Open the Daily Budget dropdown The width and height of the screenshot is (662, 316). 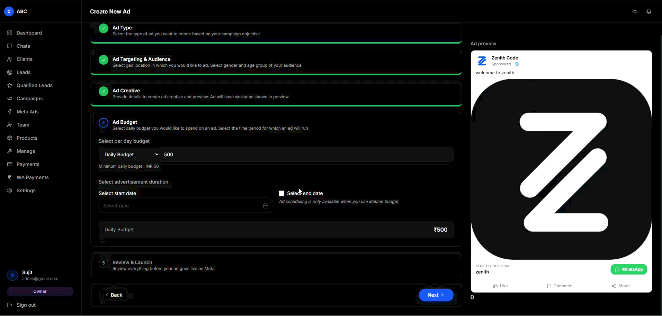[x=129, y=155]
